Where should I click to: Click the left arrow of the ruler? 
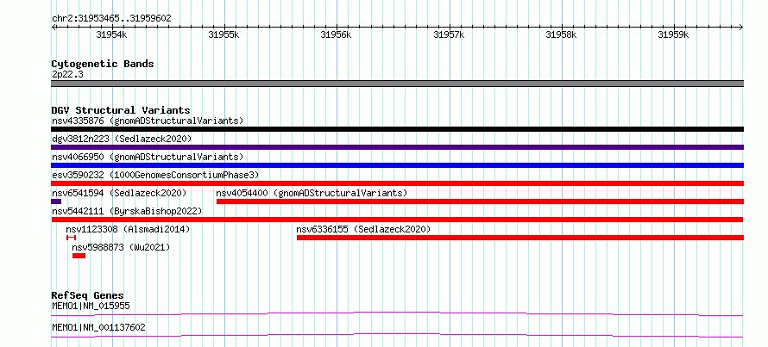coord(54,27)
